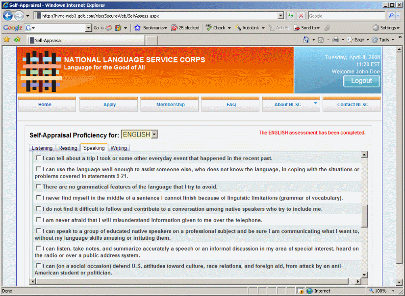Expand the Bookmarks dropdown arrow
The image size is (405, 296).
click(x=166, y=28)
